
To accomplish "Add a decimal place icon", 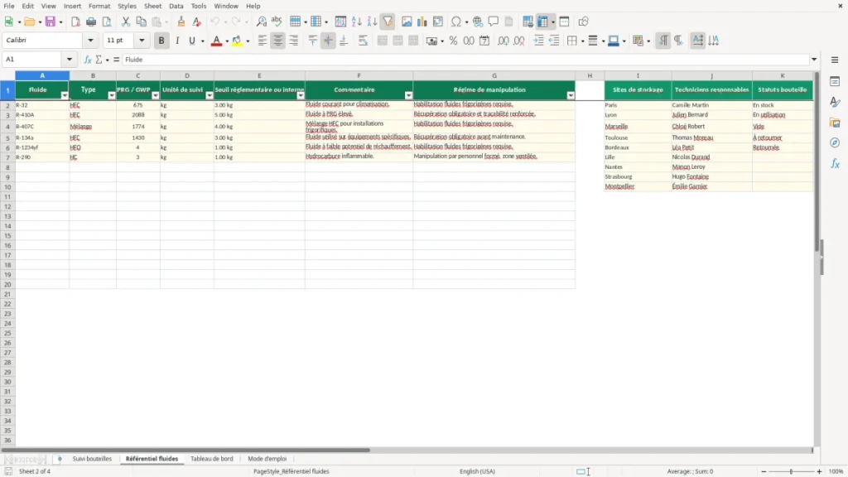I will [x=503, y=41].
